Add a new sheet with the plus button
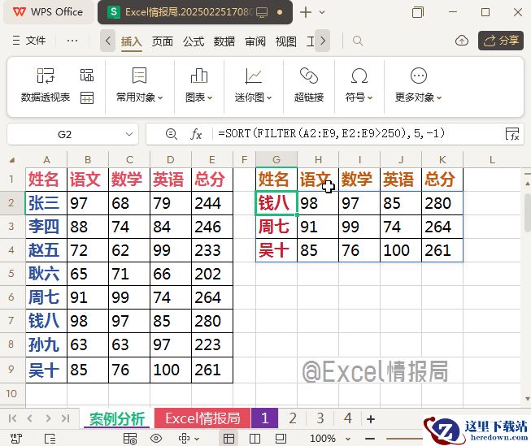The height and width of the screenshot is (446, 531). click(371, 419)
